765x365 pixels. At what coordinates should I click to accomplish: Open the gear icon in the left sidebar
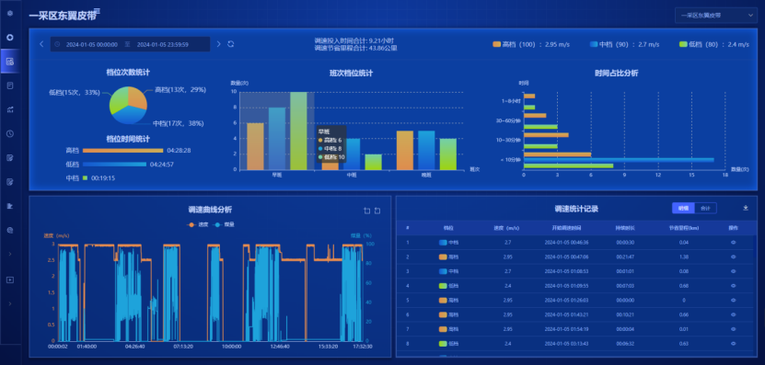[10, 13]
